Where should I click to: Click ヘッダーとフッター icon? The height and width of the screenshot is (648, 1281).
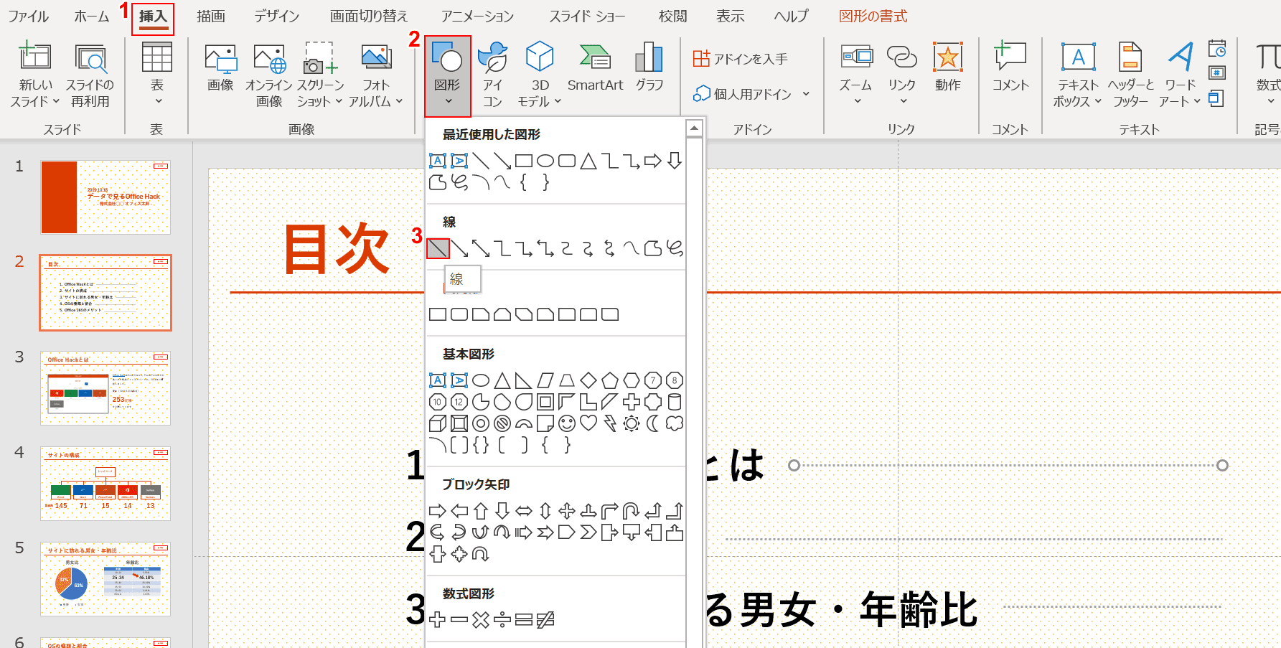(x=1131, y=75)
